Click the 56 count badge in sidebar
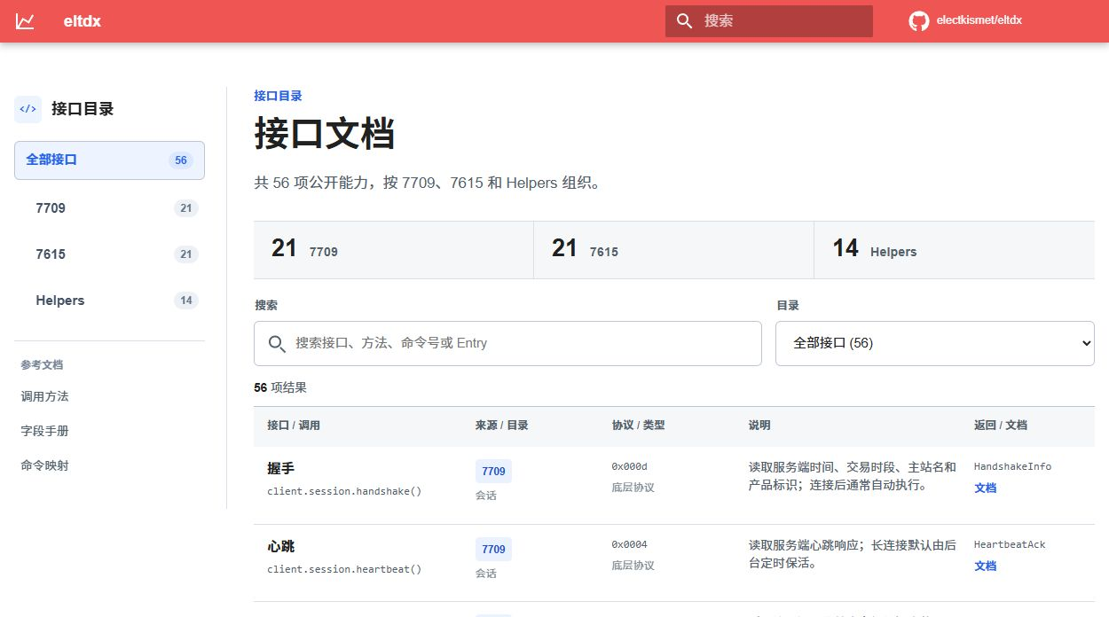Screen dimensions: 1109x617 click(x=181, y=160)
